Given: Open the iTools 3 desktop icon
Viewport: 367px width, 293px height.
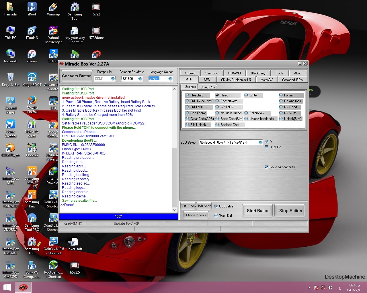Looking at the screenshot, I should [x=32, y=33].
